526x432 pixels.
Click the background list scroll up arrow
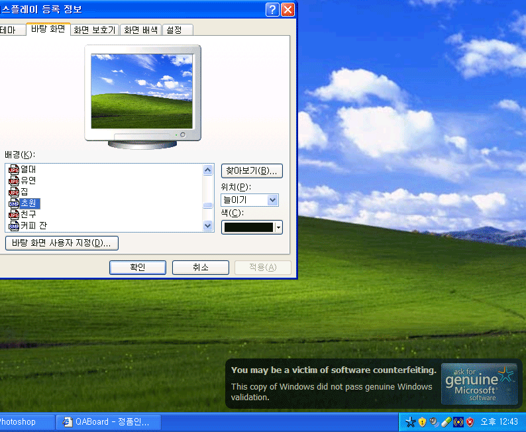(x=207, y=170)
